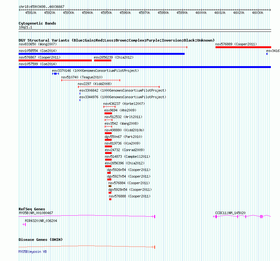Image resolution: width=280 pixels, height=261 pixels.
Task: Click the 45950k ruler tick label
Action: click(x=106, y=13)
